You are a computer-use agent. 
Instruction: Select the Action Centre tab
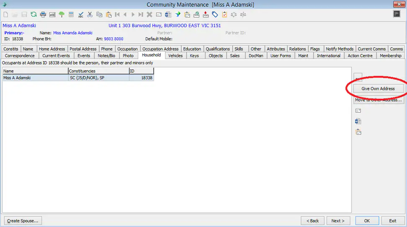pos(360,56)
